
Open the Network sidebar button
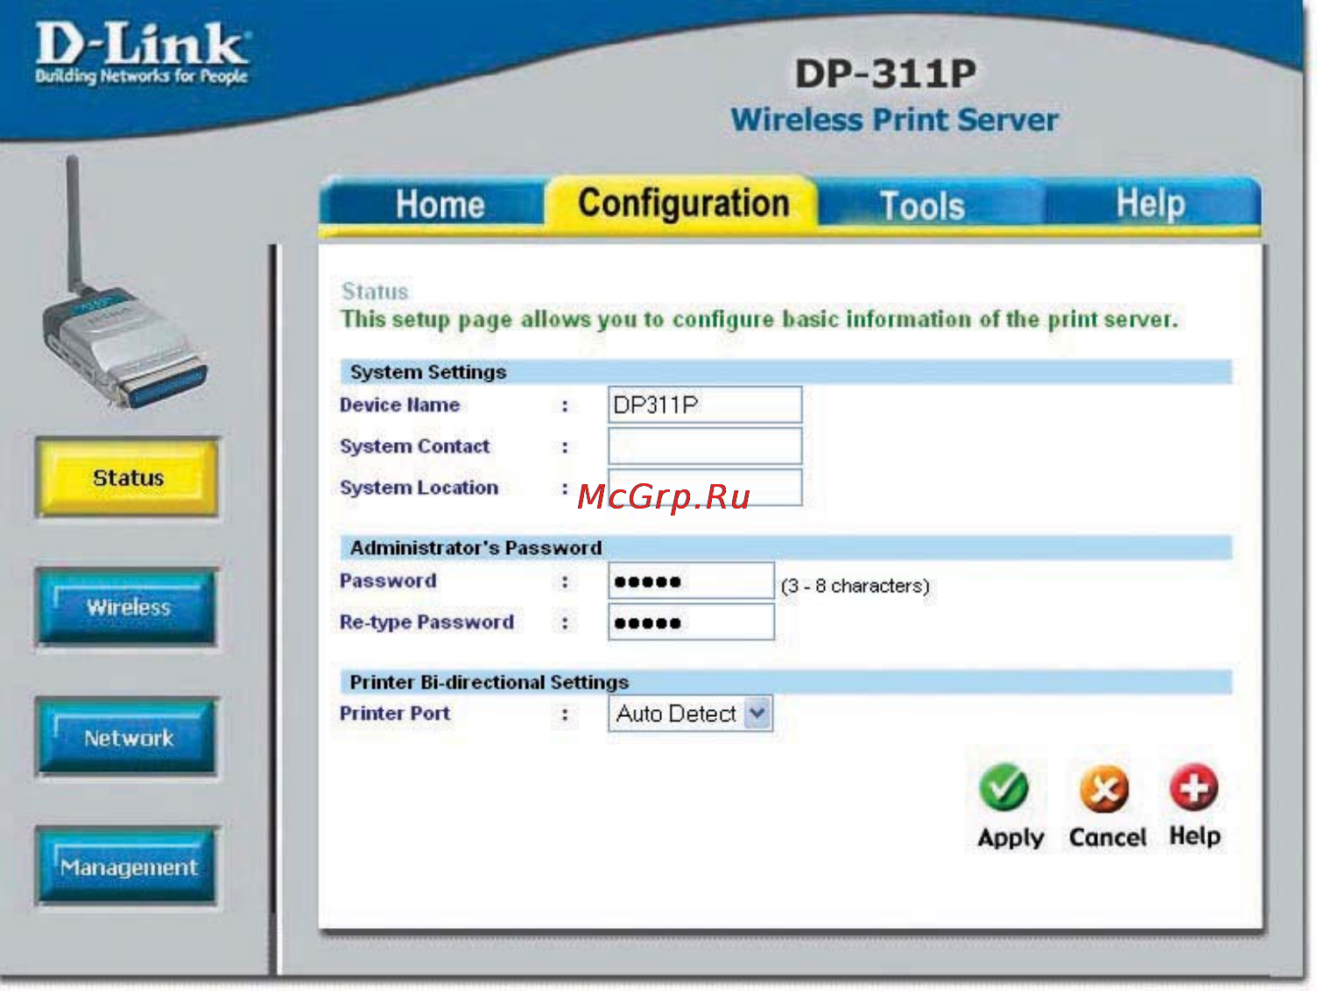tap(128, 737)
